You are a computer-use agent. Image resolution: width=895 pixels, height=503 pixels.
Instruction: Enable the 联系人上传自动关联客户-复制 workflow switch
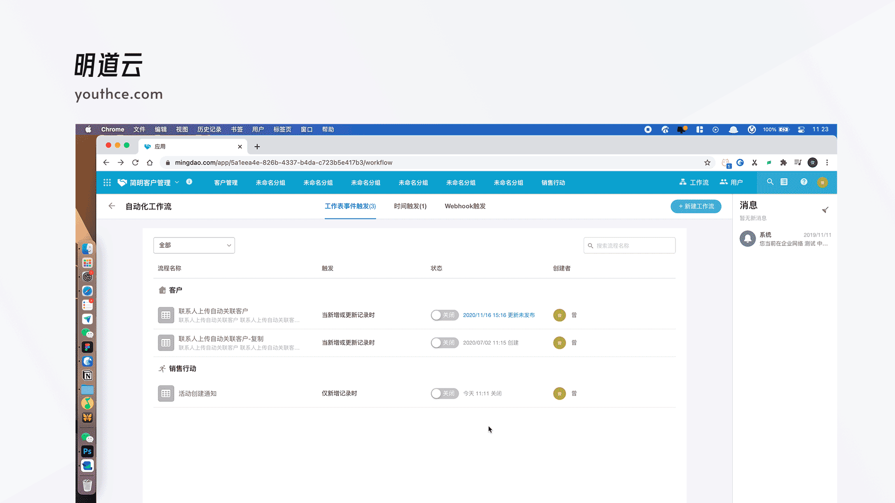click(x=444, y=343)
